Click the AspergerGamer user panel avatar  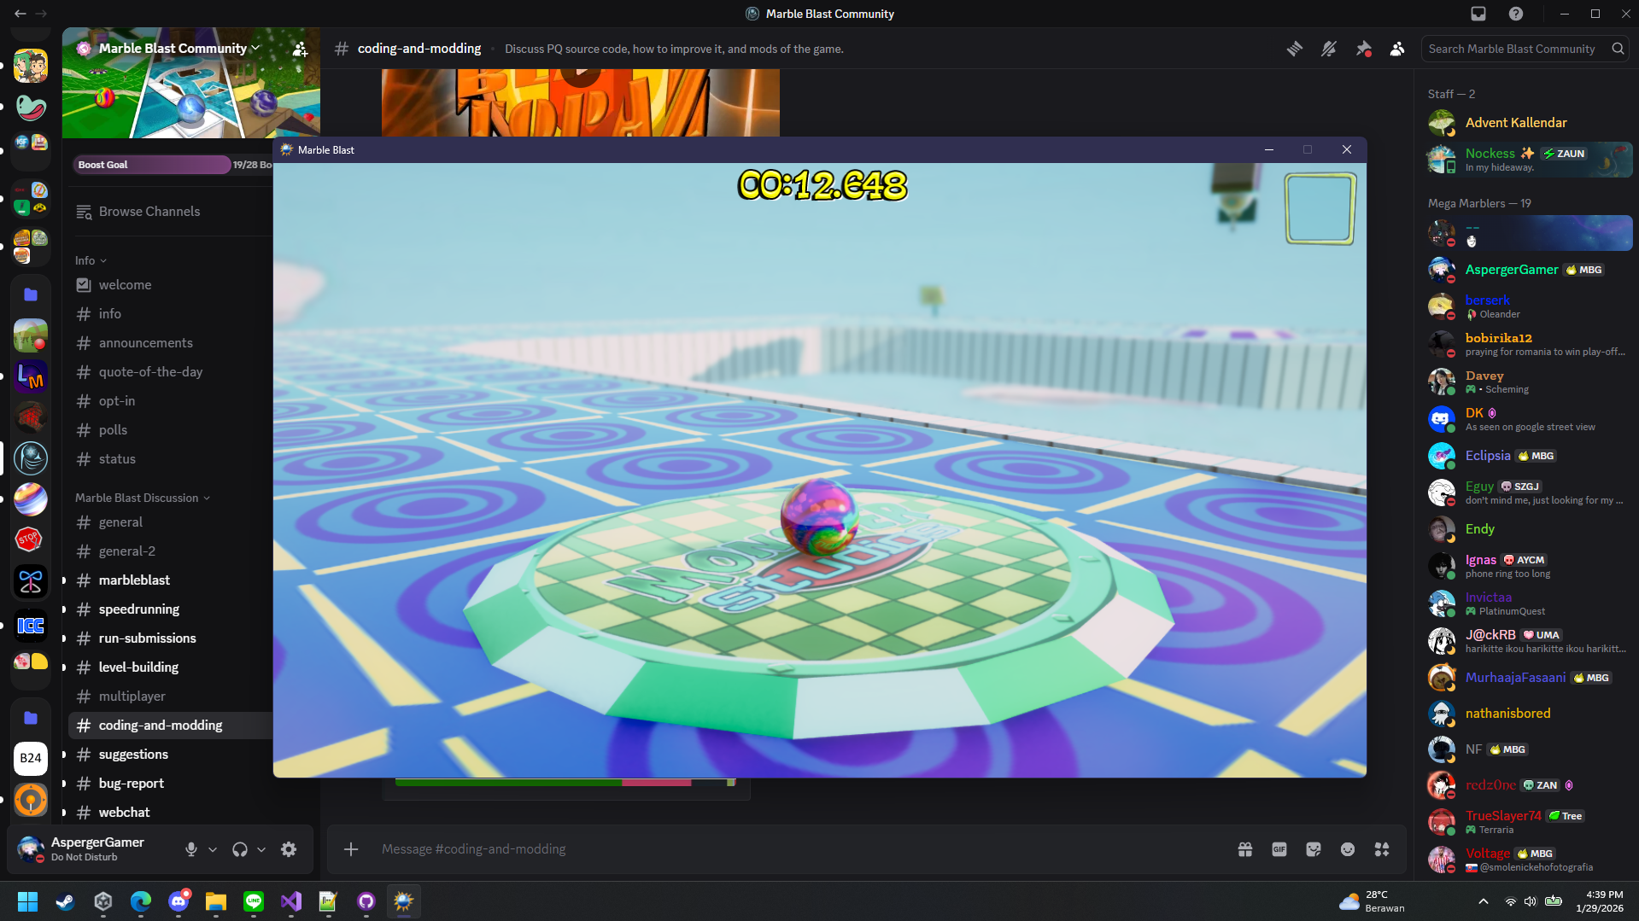(31, 849)
